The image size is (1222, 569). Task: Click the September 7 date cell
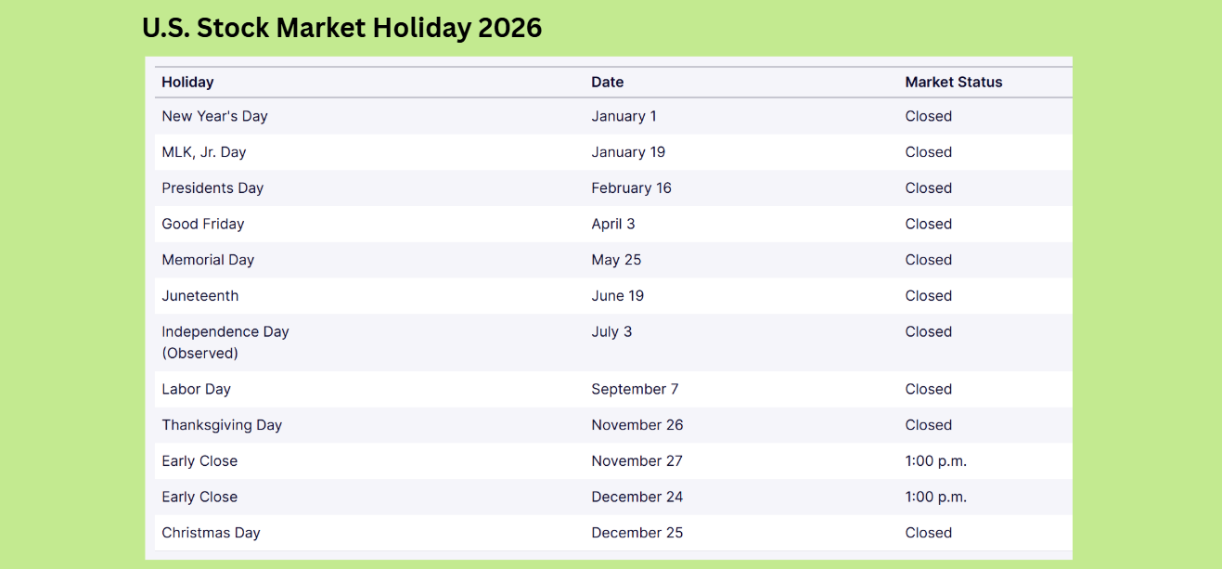coord(635,389)
